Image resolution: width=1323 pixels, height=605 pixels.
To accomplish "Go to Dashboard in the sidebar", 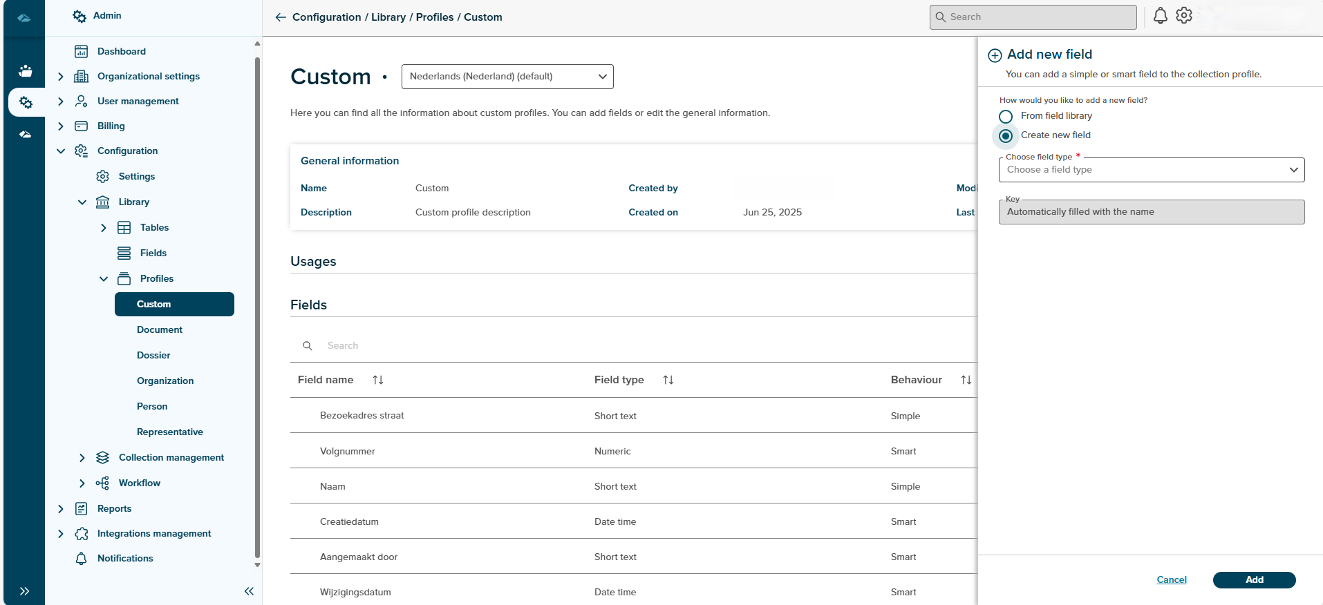I will (x=121, y=52).
